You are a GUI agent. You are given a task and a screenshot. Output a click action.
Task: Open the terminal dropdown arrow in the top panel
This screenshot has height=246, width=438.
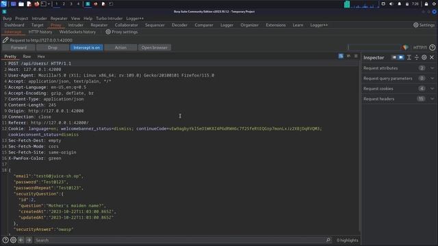(49, 4)
